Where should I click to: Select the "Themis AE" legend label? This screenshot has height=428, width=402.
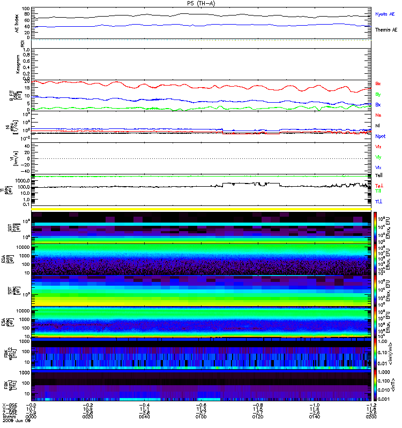(x=386, y=30)
